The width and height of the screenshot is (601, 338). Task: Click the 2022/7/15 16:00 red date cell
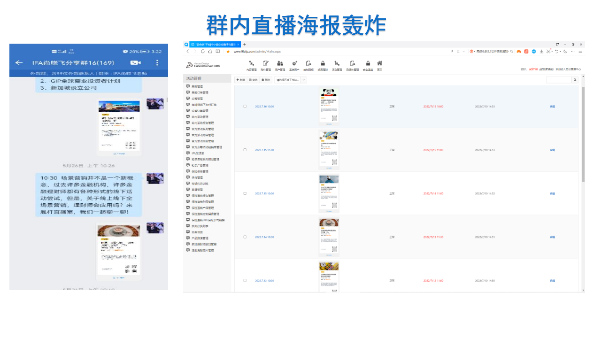[x=433, y=107]
